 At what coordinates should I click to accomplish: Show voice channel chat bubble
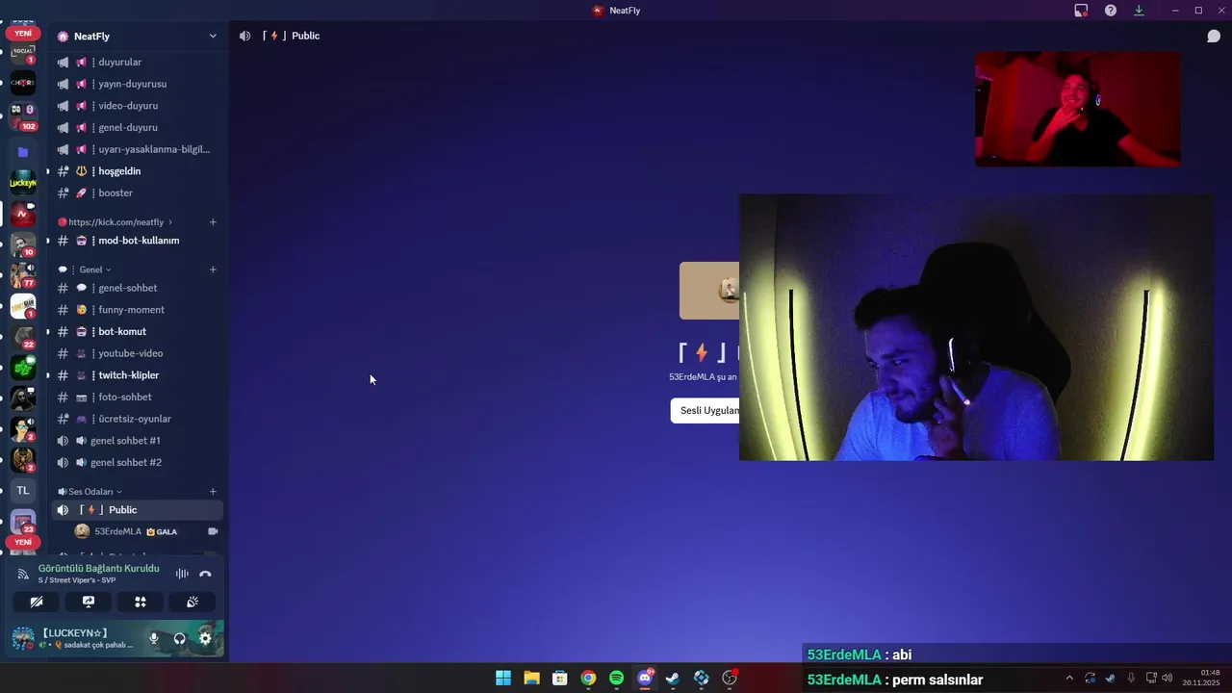(1214, 36)
